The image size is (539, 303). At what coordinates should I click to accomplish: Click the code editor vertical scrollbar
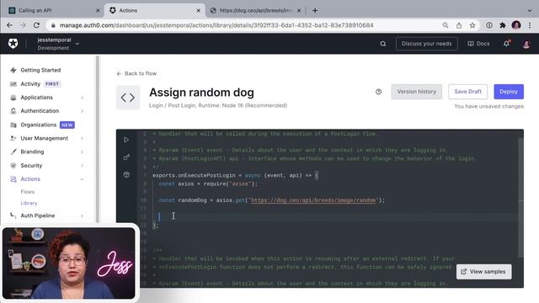tap(520, 198)
